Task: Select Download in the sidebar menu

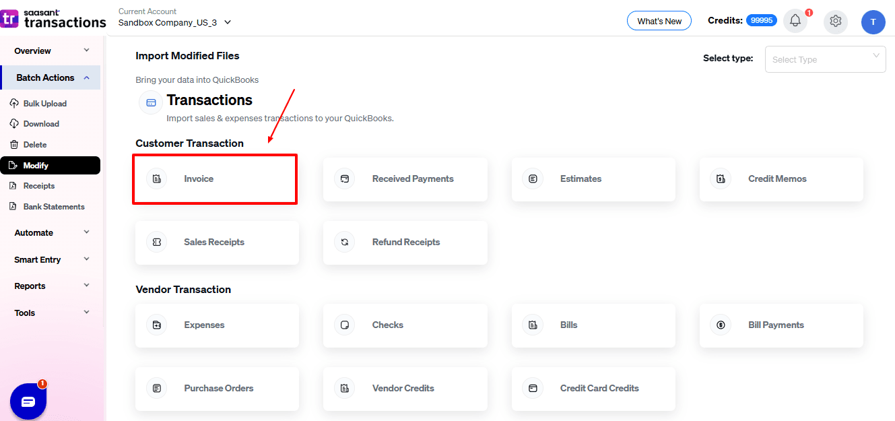Action: [41, 124]
